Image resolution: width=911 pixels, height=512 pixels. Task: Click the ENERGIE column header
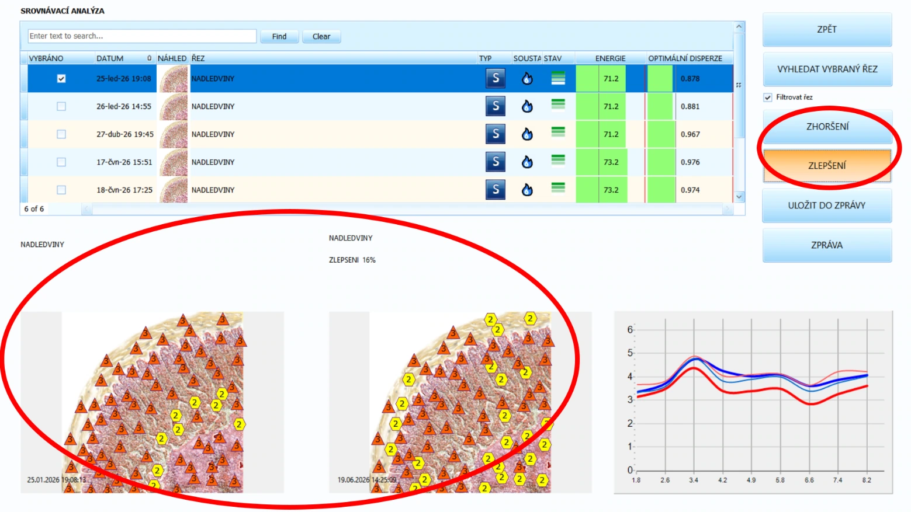[610, 58]
